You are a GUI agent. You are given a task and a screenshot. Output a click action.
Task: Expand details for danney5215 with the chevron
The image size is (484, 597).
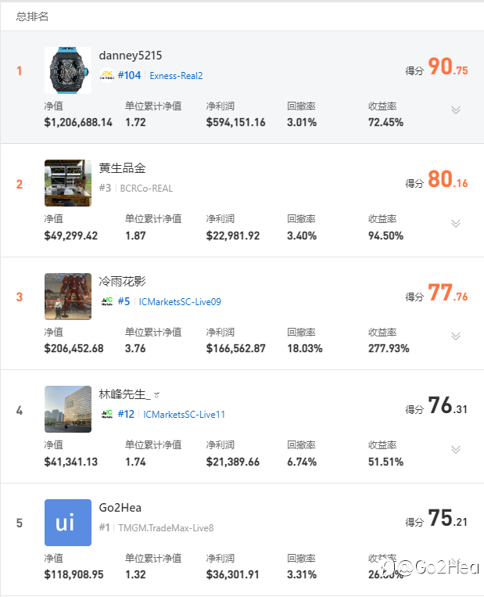click(x=456, y=110)
